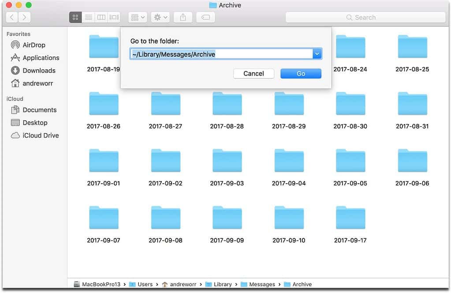Open the item arrangement dropdown
The image size is (451, 293).
click(138, 17)
